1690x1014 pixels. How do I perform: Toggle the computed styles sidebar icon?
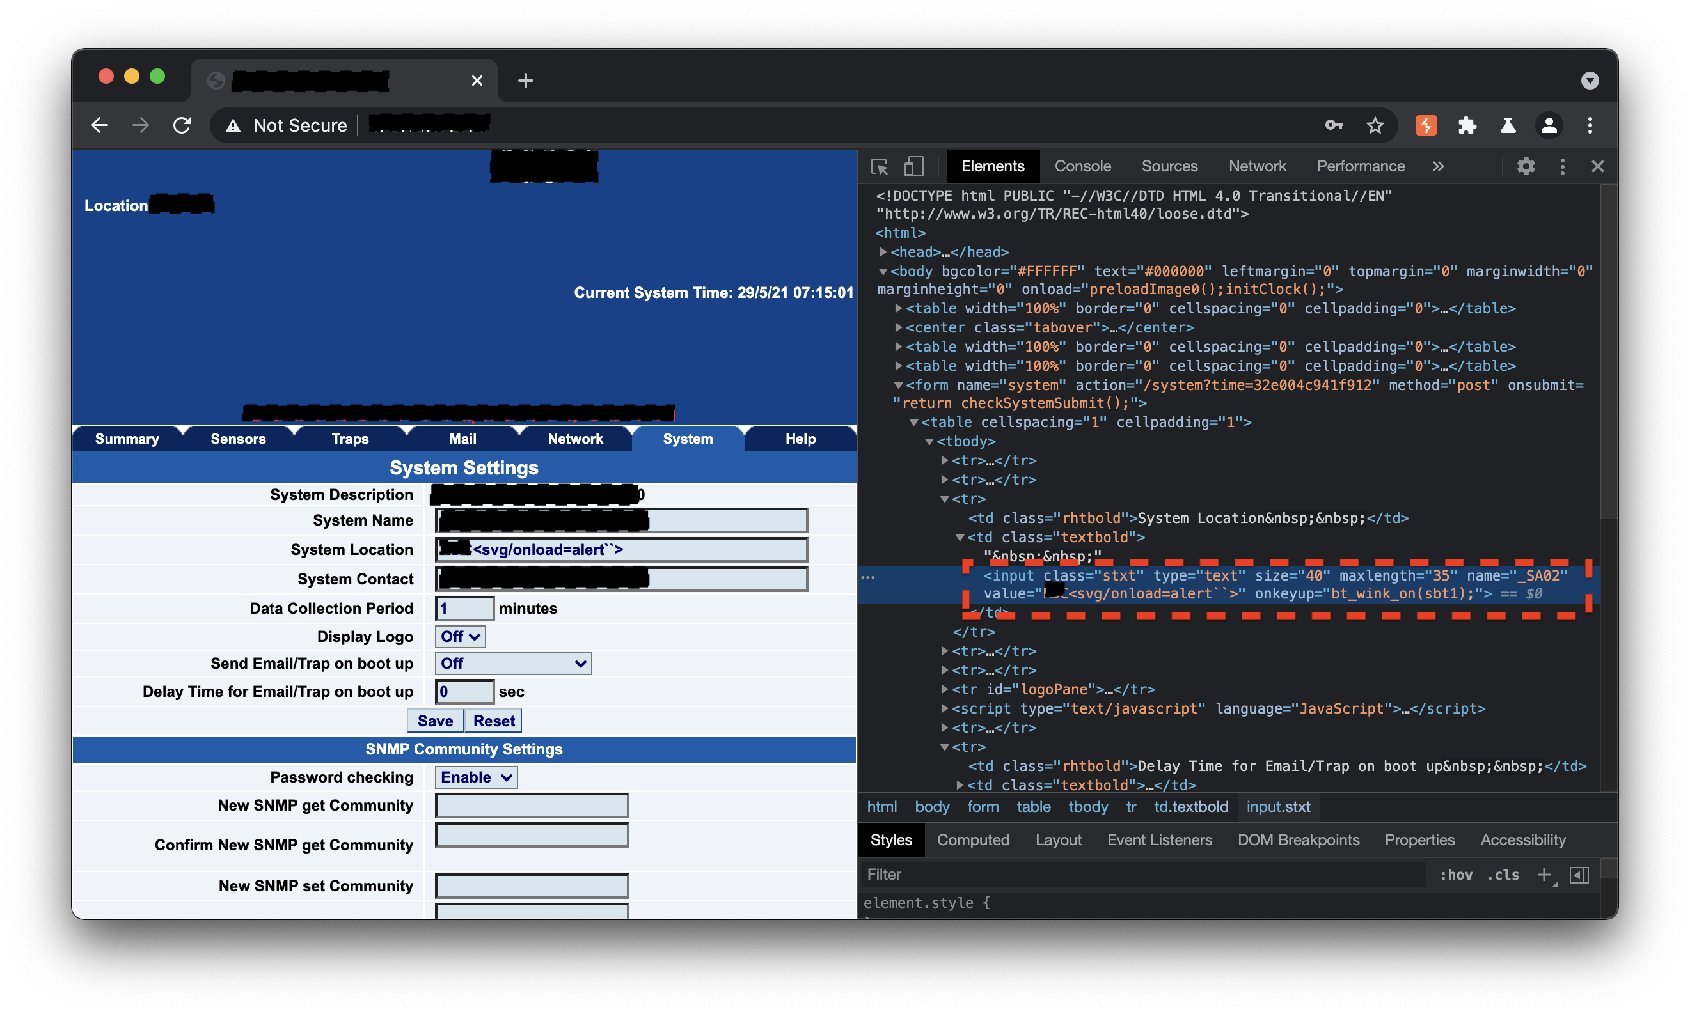[1579, 875]
